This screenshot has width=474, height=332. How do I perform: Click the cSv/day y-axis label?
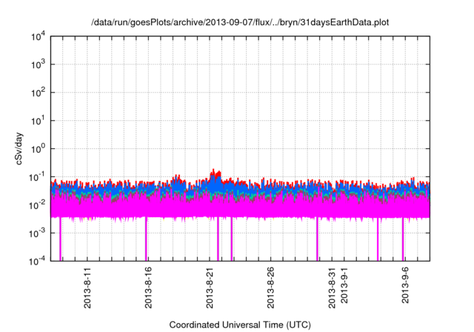(19, 148)
